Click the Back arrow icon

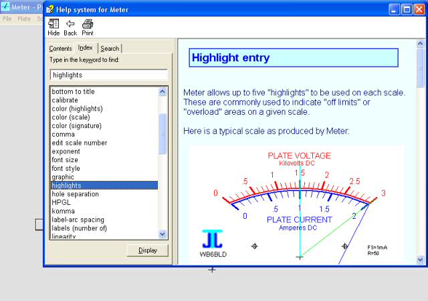coord(70,24)
